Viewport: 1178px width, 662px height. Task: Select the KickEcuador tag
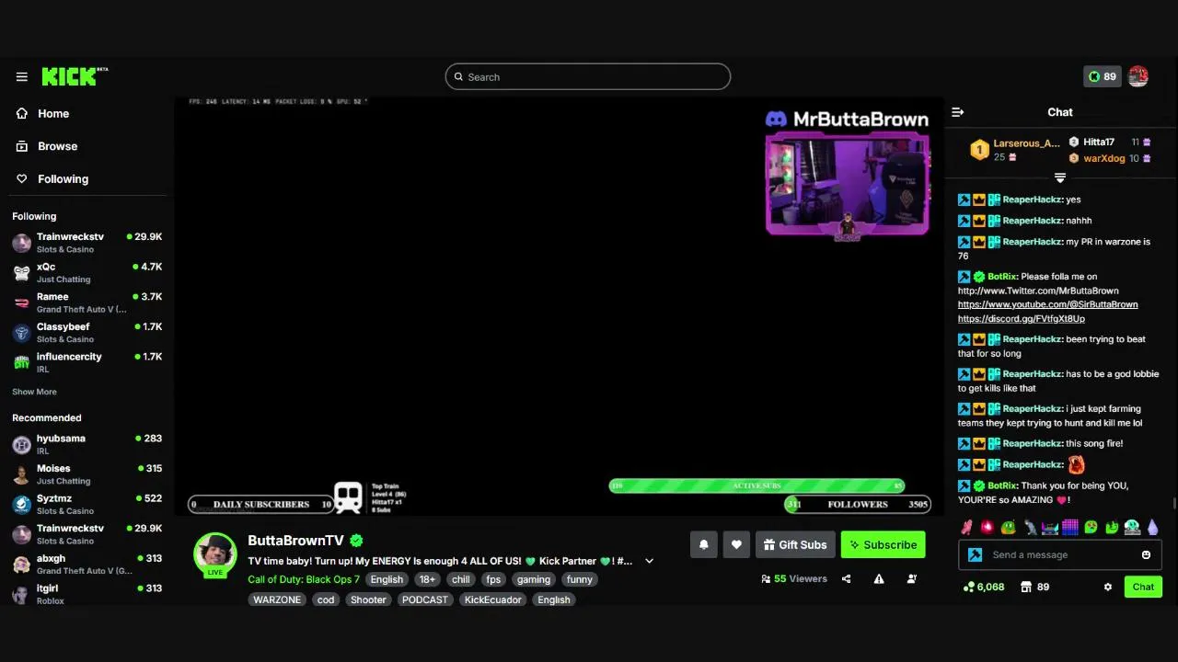coord(492,599)
